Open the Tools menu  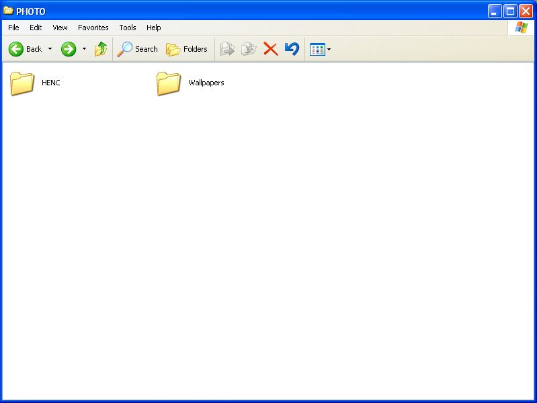(128, 28)
